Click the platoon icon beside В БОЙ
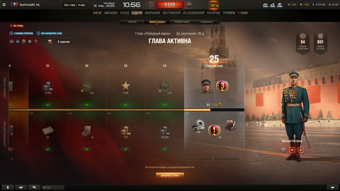Image resolution: width=340 pixels, height=191 pixels. point(189,5)
